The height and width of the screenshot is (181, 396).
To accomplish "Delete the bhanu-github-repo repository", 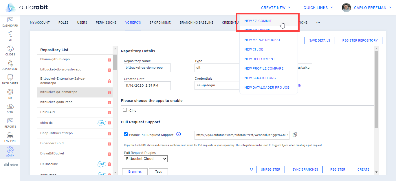I will (109, 60).
